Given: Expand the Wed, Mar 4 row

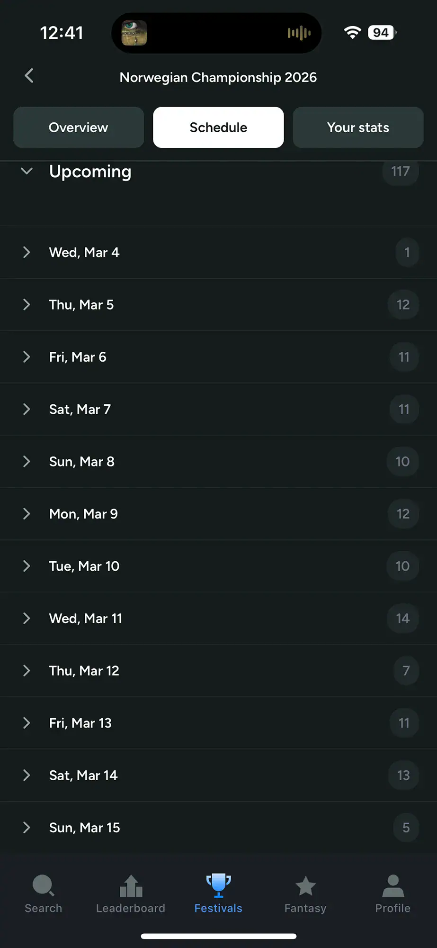Looking at the screenshot, I should 84,252.
